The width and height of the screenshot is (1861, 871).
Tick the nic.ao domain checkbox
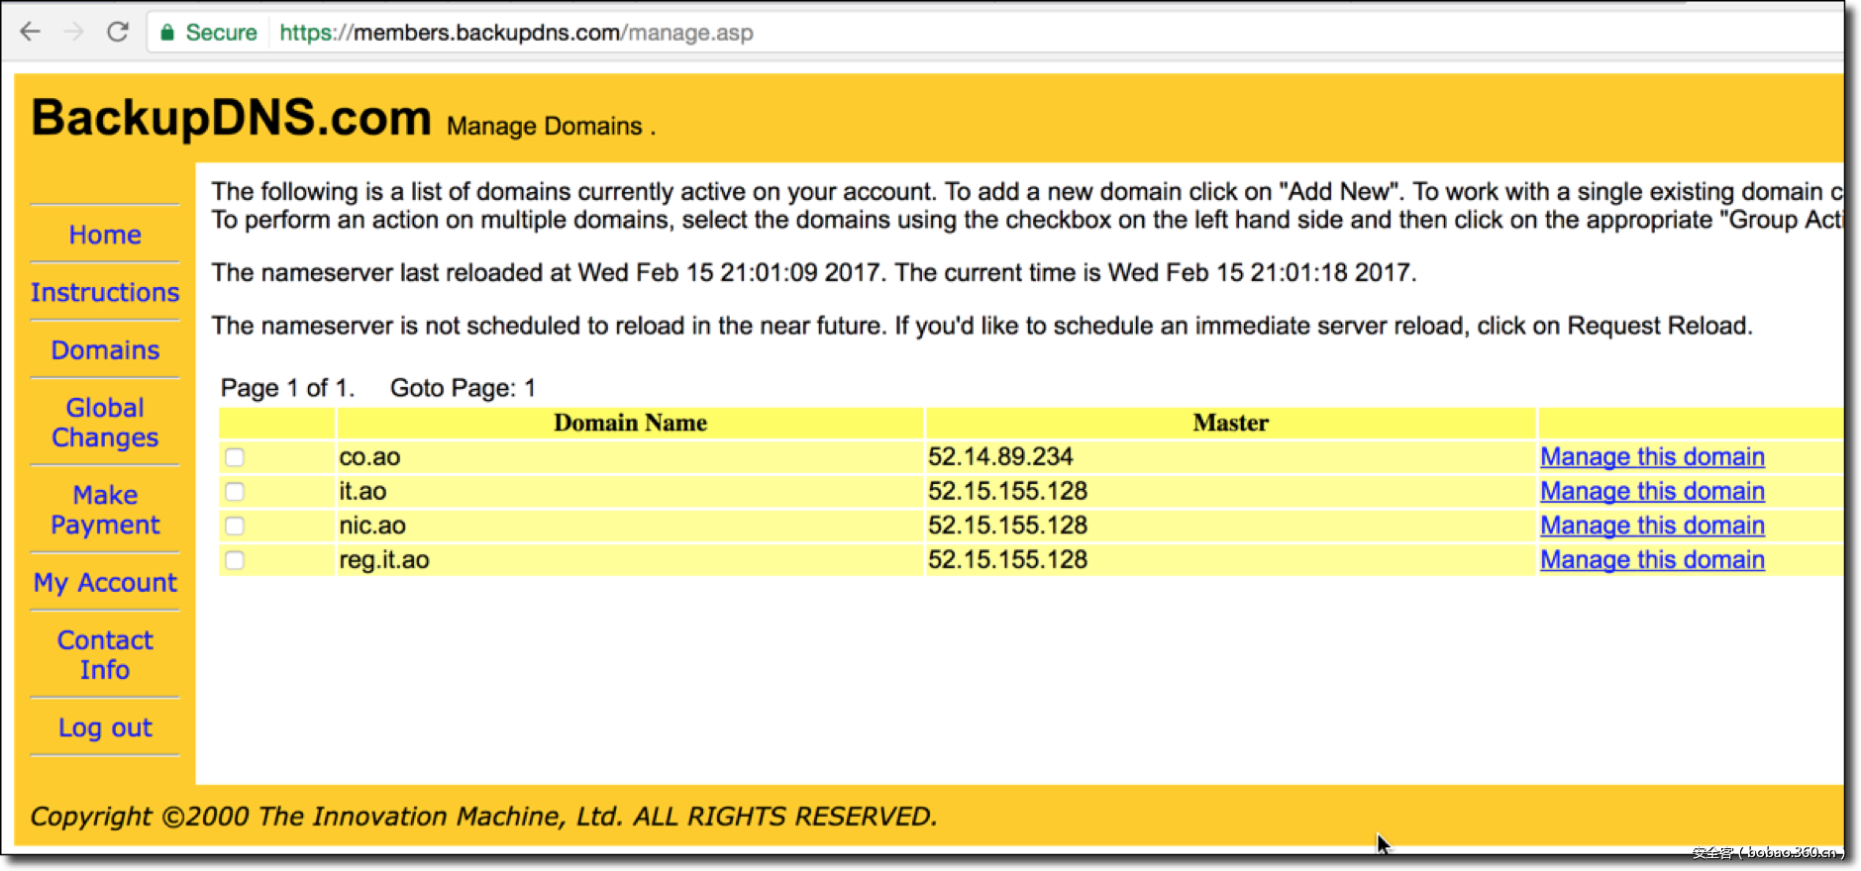pyautogui.click(x=235, y=526)
